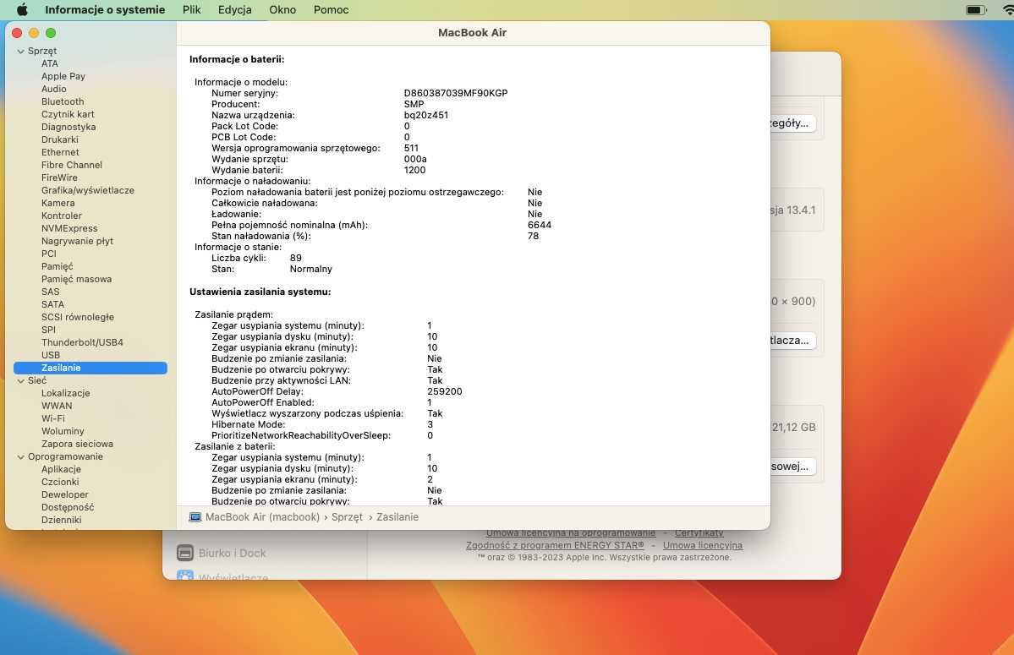Select Audio in the sidebar

click(53, 89)
